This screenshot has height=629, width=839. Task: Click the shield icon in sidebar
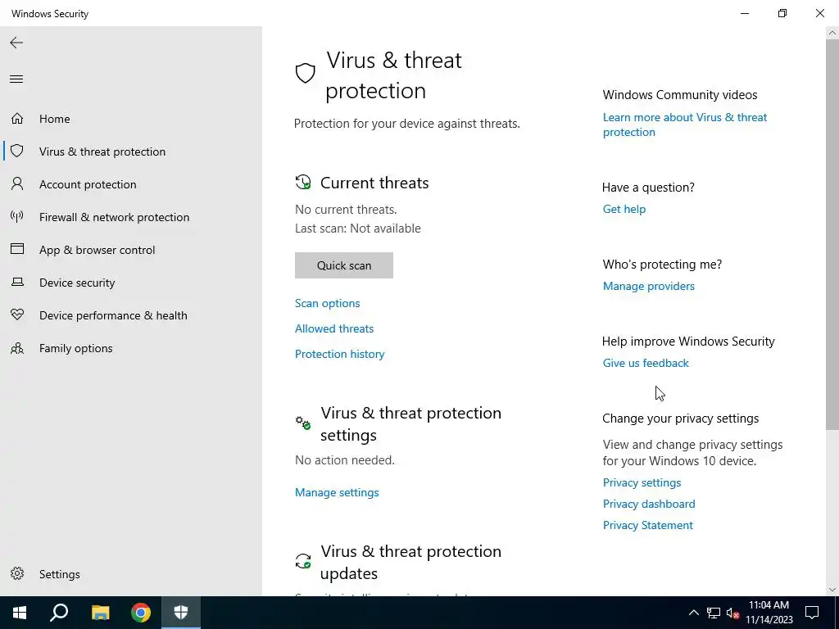click(17, 151)
